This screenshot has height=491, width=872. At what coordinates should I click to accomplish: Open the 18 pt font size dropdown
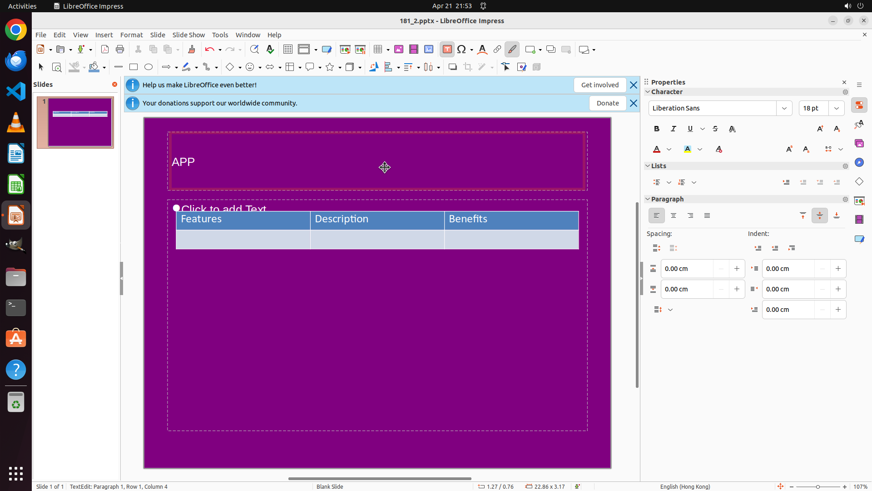click(x=837, y=108)
